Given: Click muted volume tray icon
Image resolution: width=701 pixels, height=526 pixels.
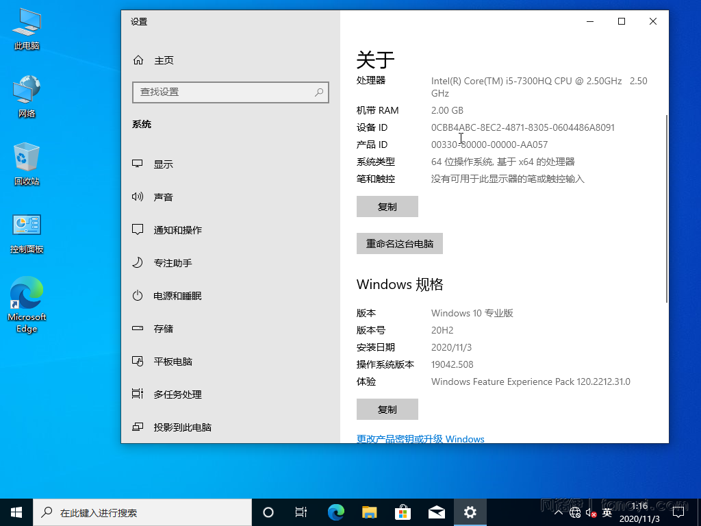Looking at the screenshot, I should (591, 512).
